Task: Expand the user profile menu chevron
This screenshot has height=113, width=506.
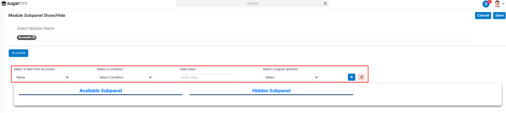Action: pyautogui.click(x=503, y=4)
